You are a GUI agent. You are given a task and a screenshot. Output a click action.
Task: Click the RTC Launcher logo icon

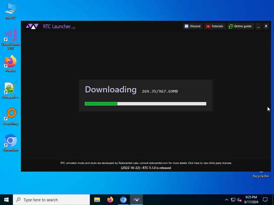(32, 26)
